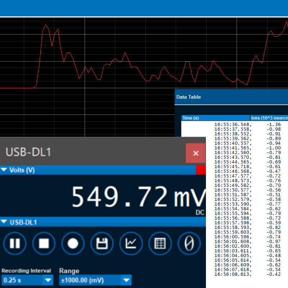Start recording with the Record icon
Viewport: 288px width, 288px height.
(73, 244)
